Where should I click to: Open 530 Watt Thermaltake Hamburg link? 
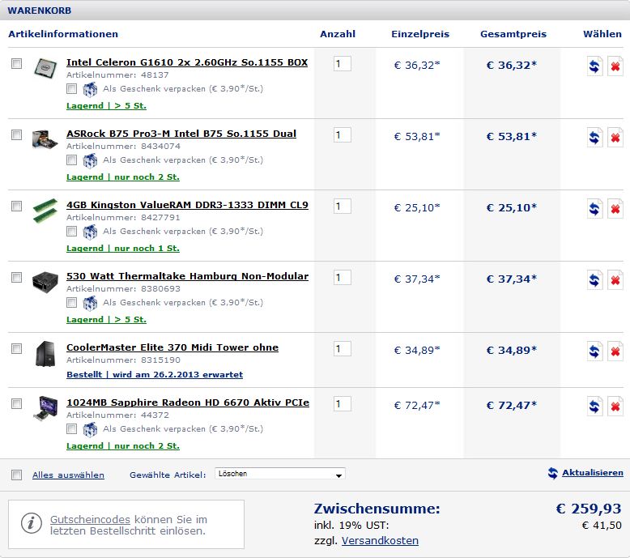pos(187,276)
